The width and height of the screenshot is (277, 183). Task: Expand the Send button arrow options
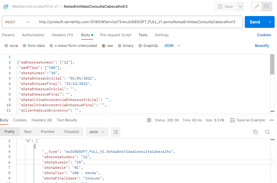click(270, 22)
